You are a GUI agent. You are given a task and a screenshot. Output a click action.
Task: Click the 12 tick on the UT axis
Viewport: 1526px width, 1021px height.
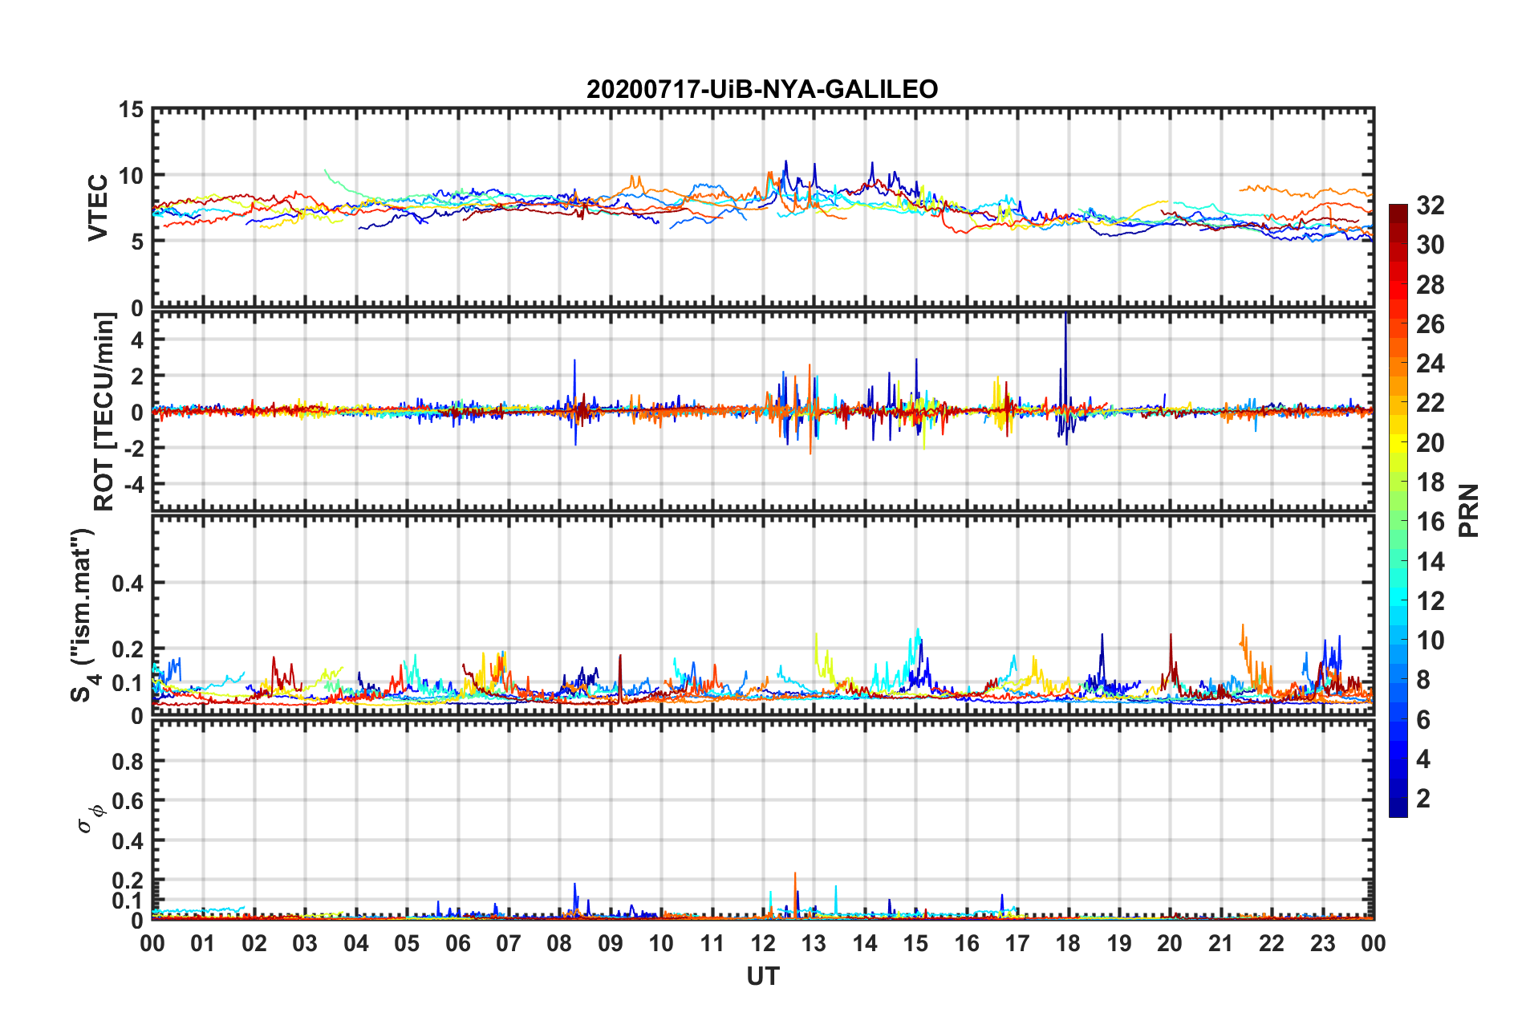(x=763, y=943)
